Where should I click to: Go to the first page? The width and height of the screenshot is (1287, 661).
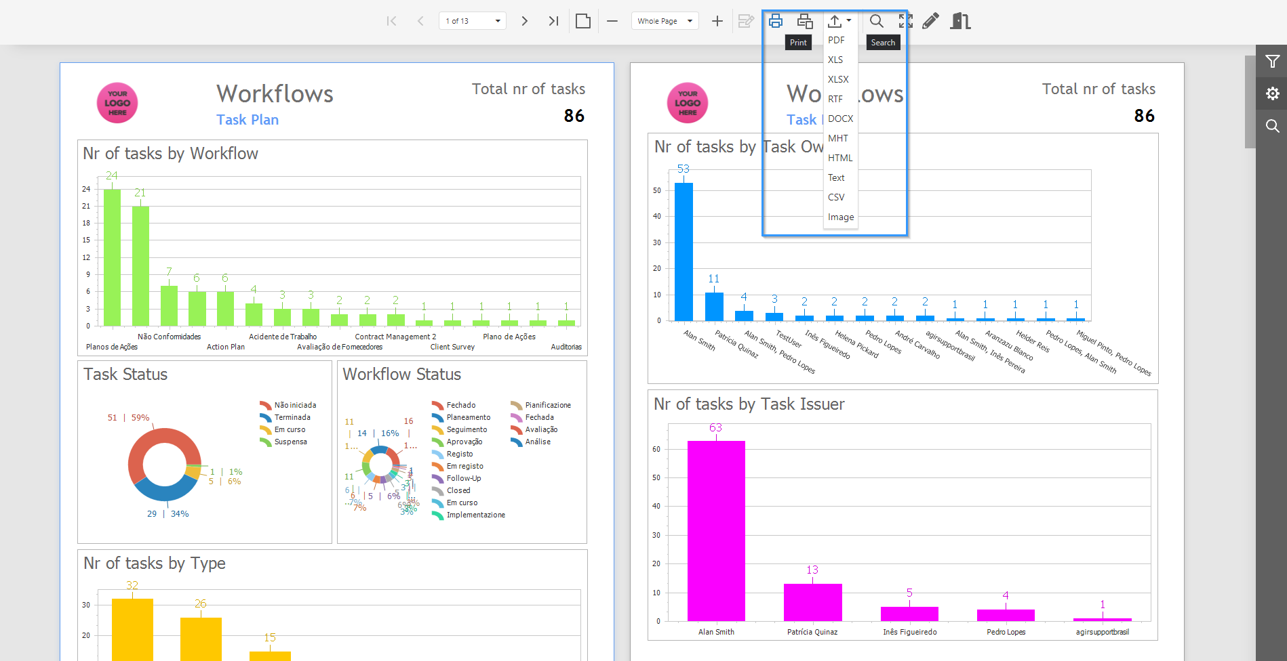391,21
